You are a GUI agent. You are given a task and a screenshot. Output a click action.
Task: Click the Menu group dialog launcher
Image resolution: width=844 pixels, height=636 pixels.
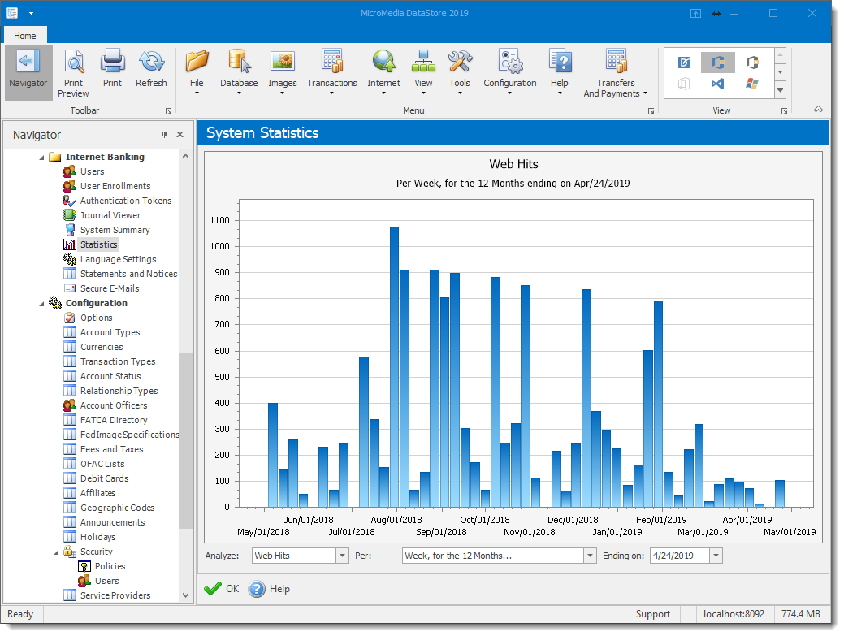click(651, 110)
